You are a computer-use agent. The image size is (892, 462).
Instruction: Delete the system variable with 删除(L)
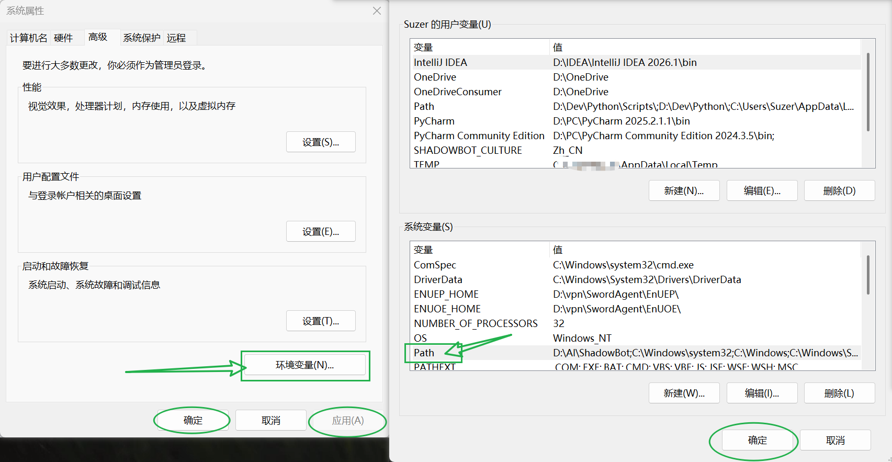click(840, 393)
